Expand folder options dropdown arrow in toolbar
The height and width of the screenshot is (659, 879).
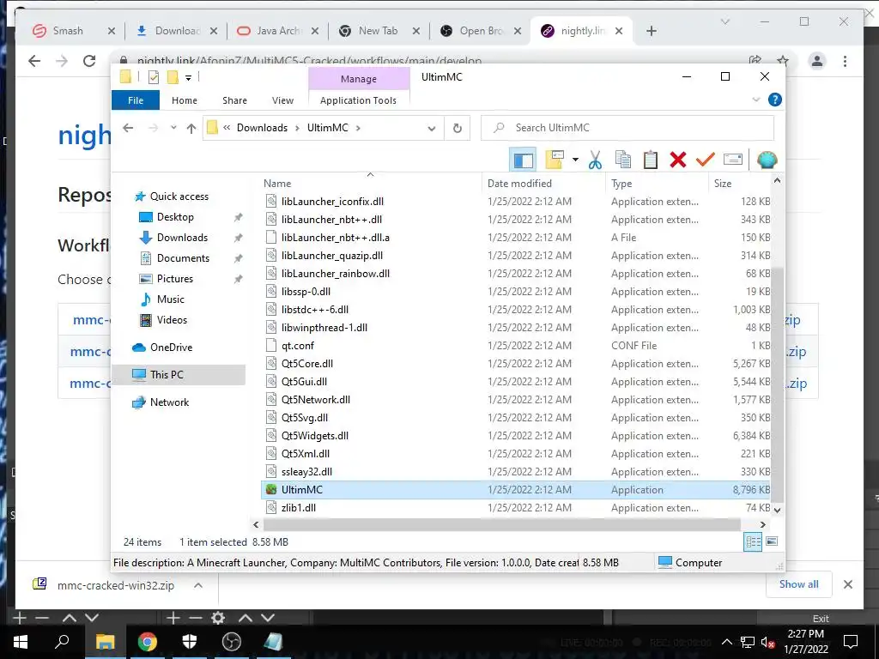(x=575, y=160)
